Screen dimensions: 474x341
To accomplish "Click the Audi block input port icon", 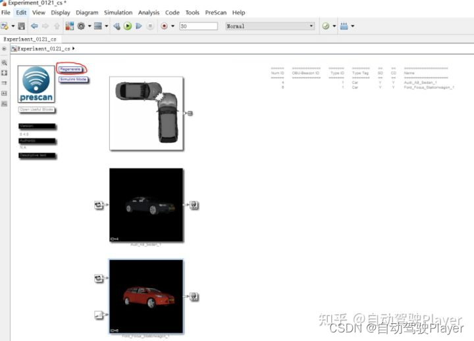I will click(x=99, y=205).
